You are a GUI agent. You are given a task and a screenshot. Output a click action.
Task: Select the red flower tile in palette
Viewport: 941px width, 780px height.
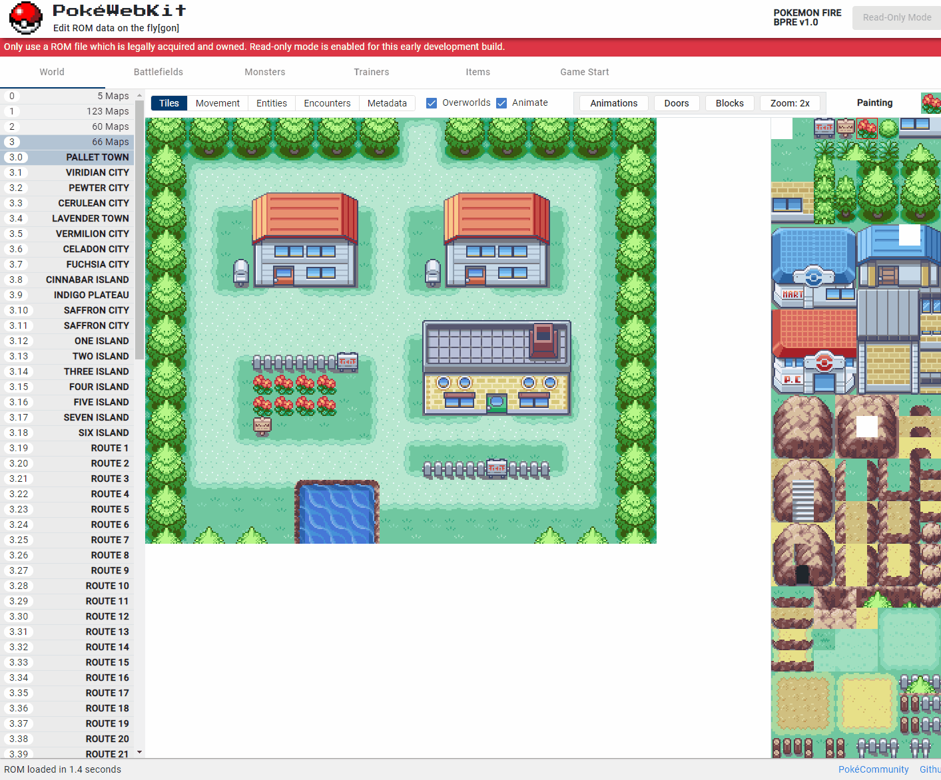(866, 128)
